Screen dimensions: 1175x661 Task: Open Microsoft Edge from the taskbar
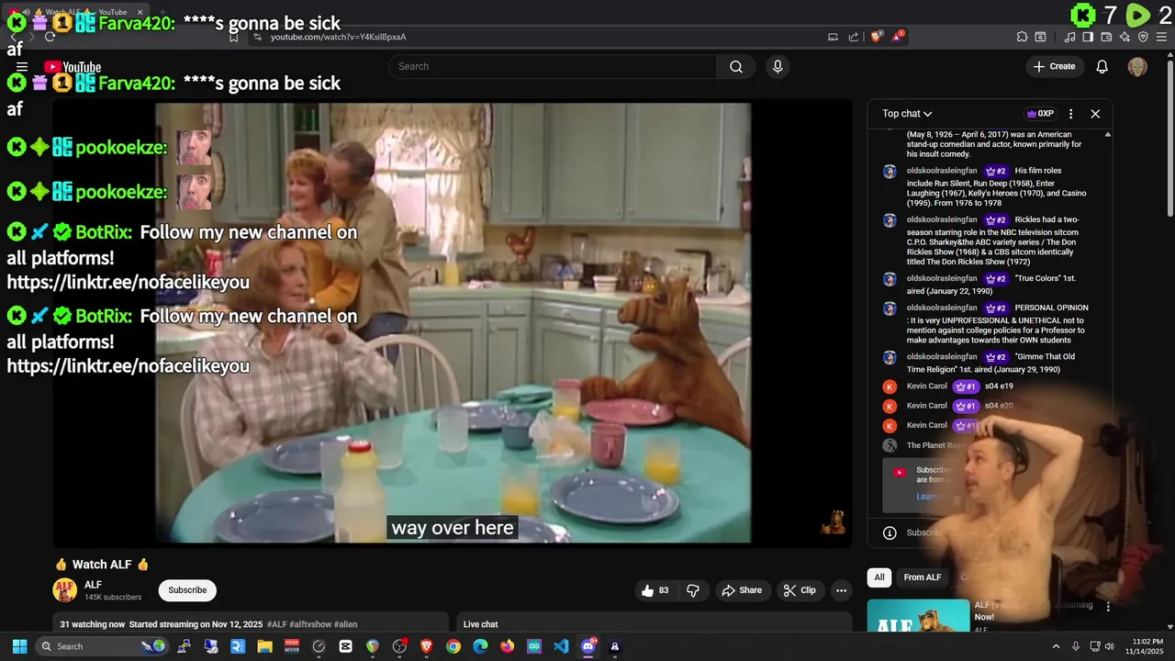(x=480, y=646)
